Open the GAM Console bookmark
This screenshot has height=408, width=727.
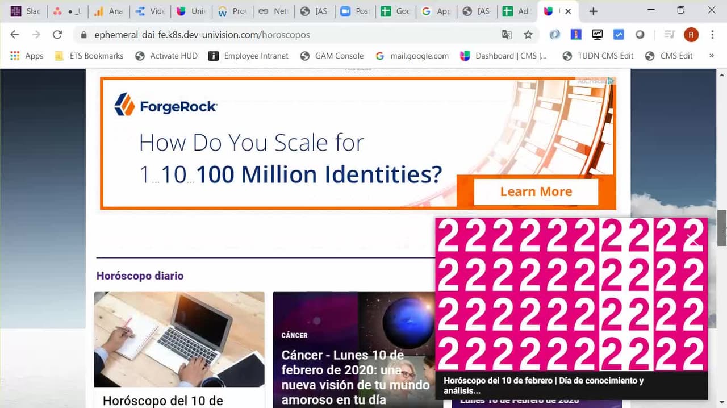pos(332,56)
